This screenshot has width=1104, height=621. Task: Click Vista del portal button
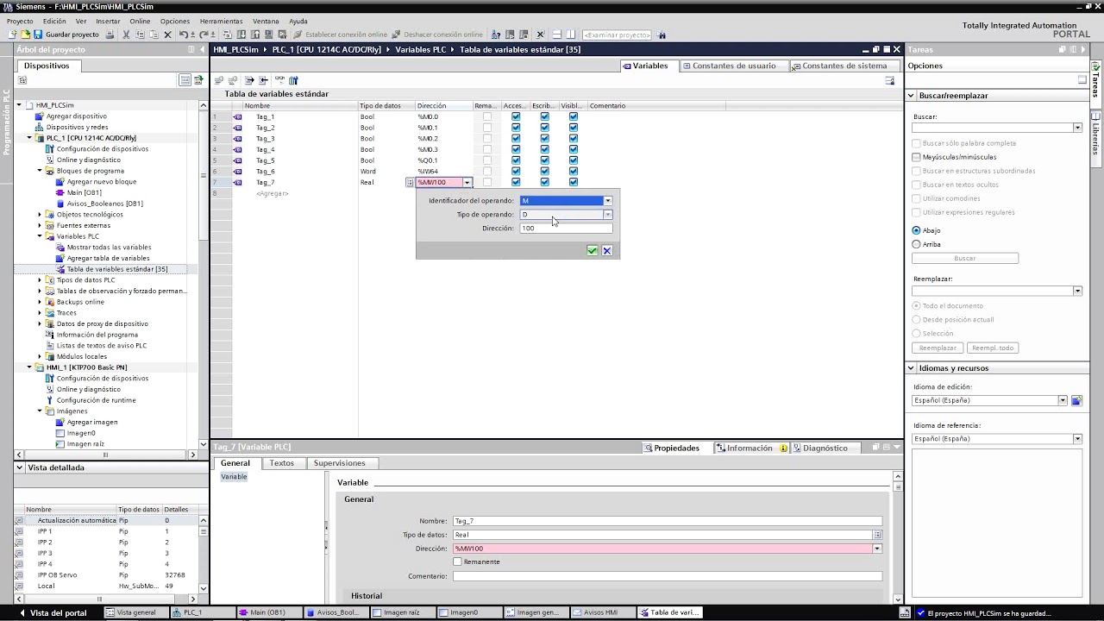(x=53, y=613)
